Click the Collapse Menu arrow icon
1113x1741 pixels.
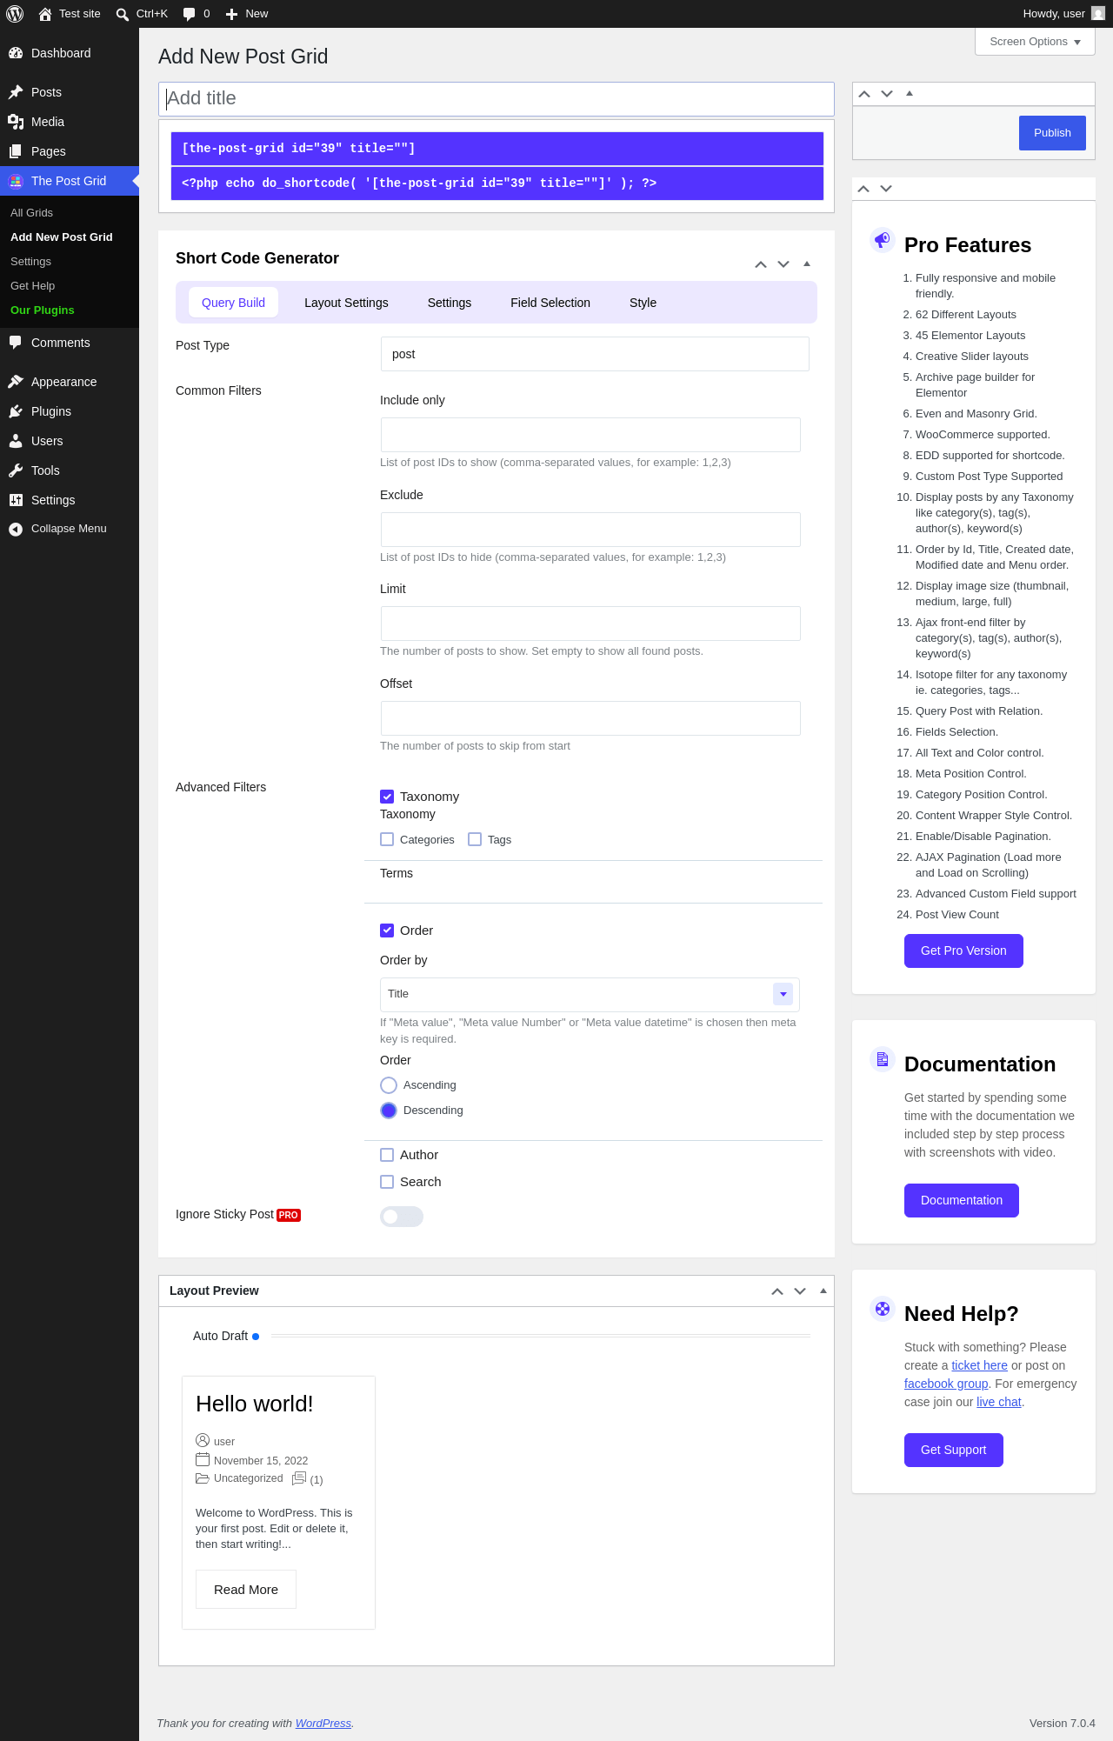point(16,529)
